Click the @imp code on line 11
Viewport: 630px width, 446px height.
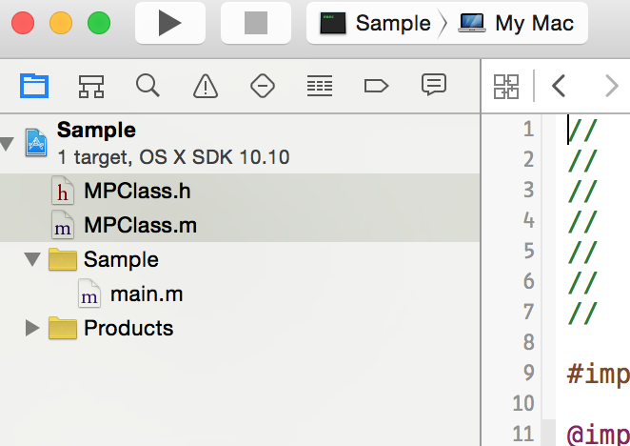598,436
